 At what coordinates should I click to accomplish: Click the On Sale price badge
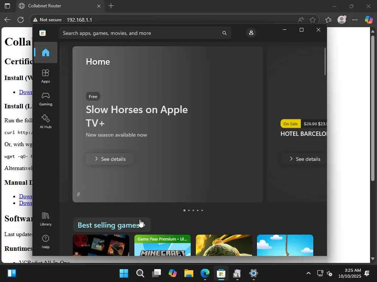tap(290, 124)
